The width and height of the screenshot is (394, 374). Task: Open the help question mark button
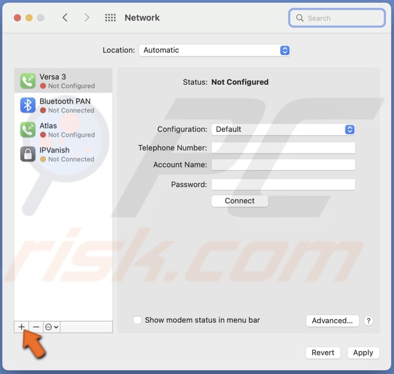[x=368, y=321]
